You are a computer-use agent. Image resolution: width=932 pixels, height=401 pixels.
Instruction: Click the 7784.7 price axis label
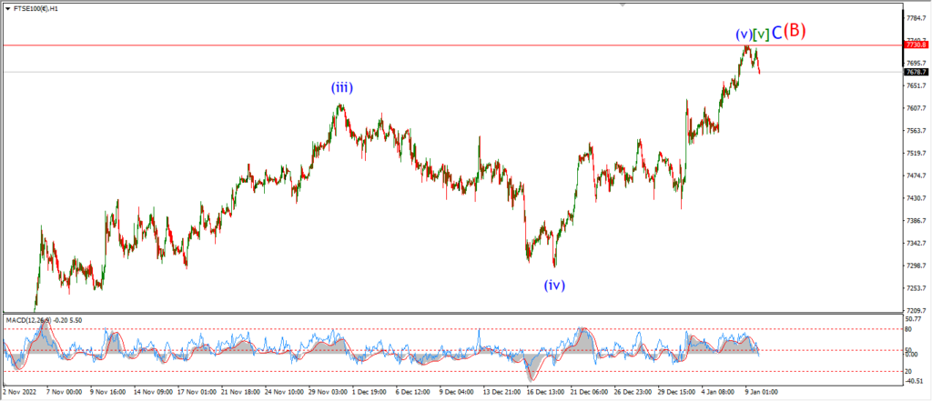[x=917, y=18]
